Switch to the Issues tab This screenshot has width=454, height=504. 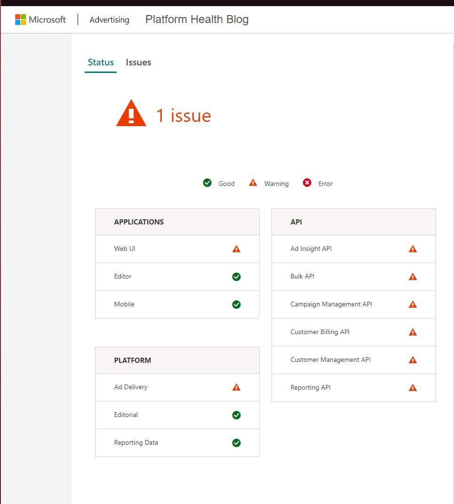click(x=138, y=62)
